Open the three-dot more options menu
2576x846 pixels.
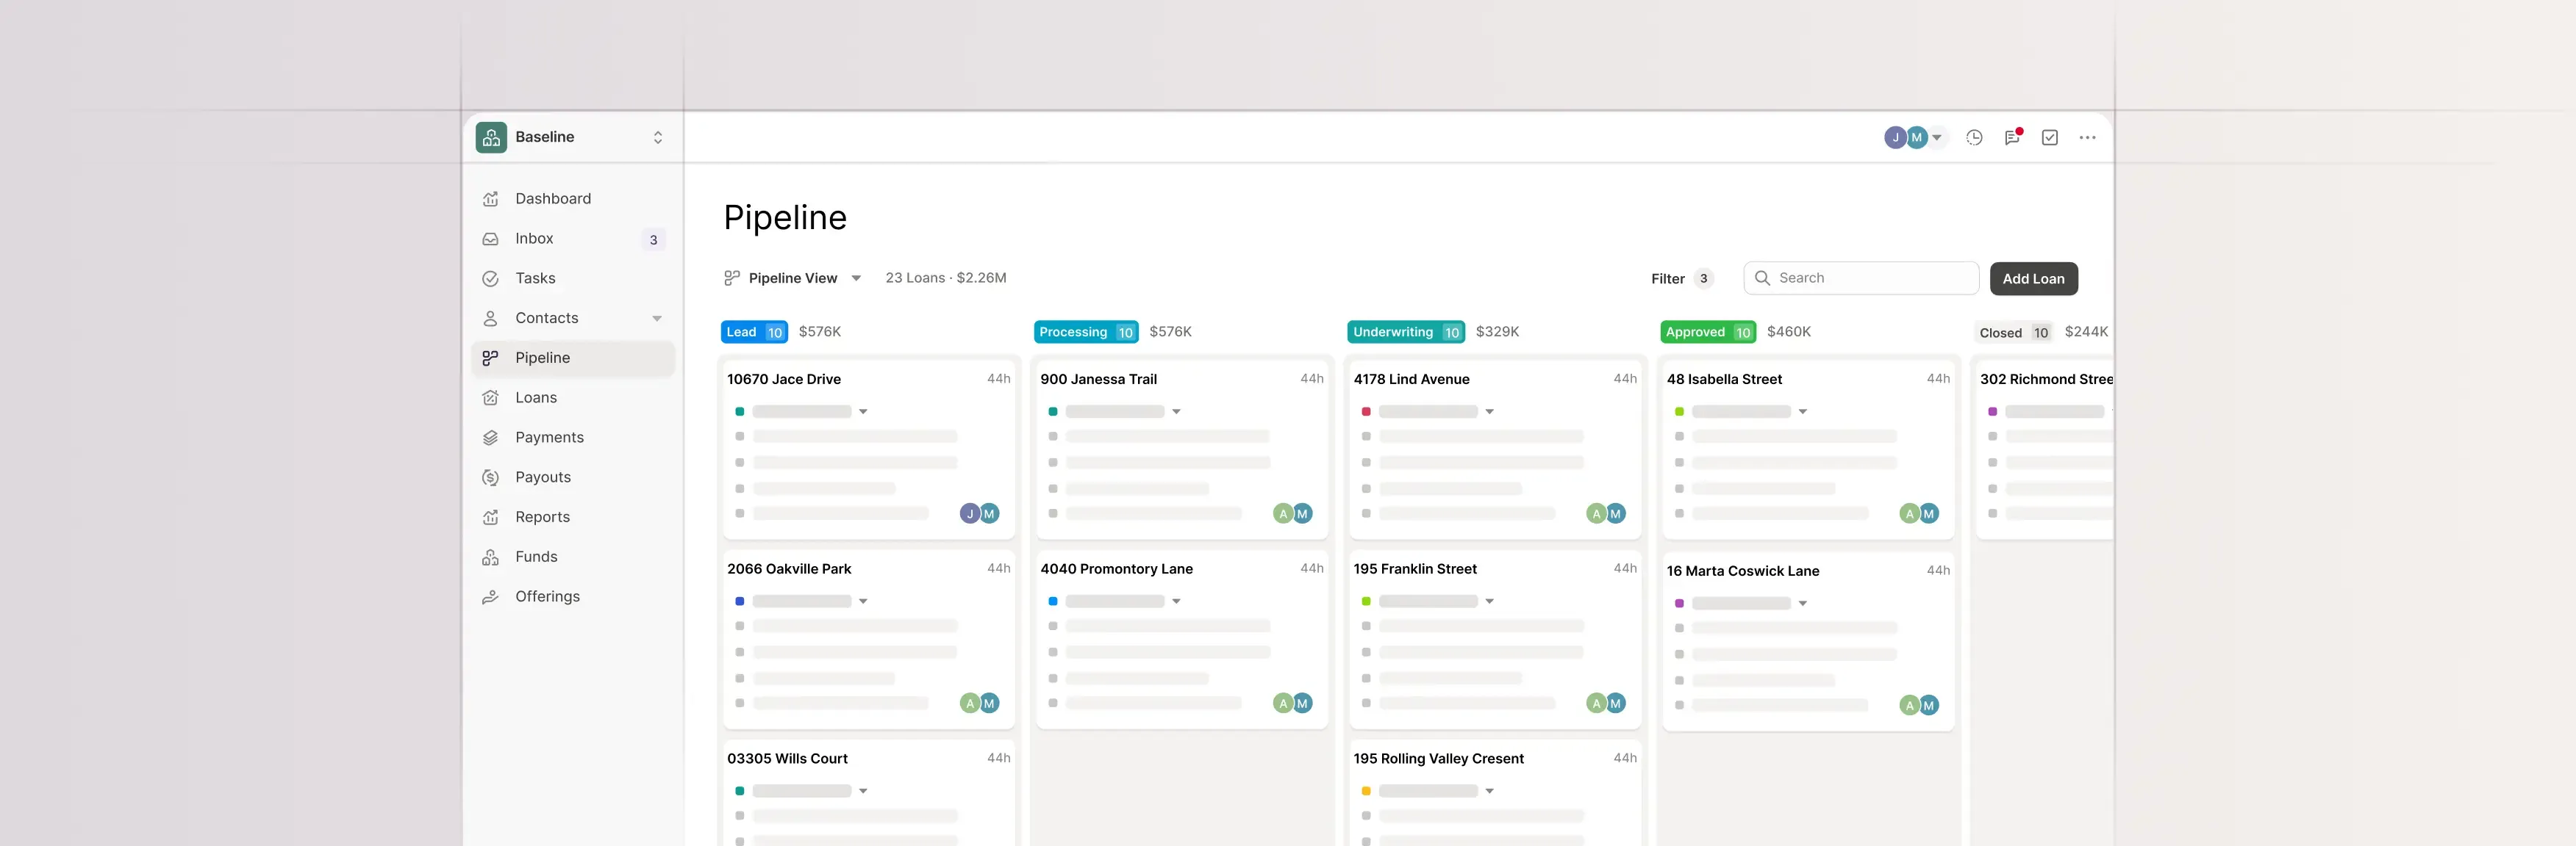[2087, 138]
